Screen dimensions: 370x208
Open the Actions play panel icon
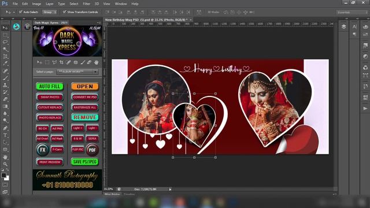[365, 109]
